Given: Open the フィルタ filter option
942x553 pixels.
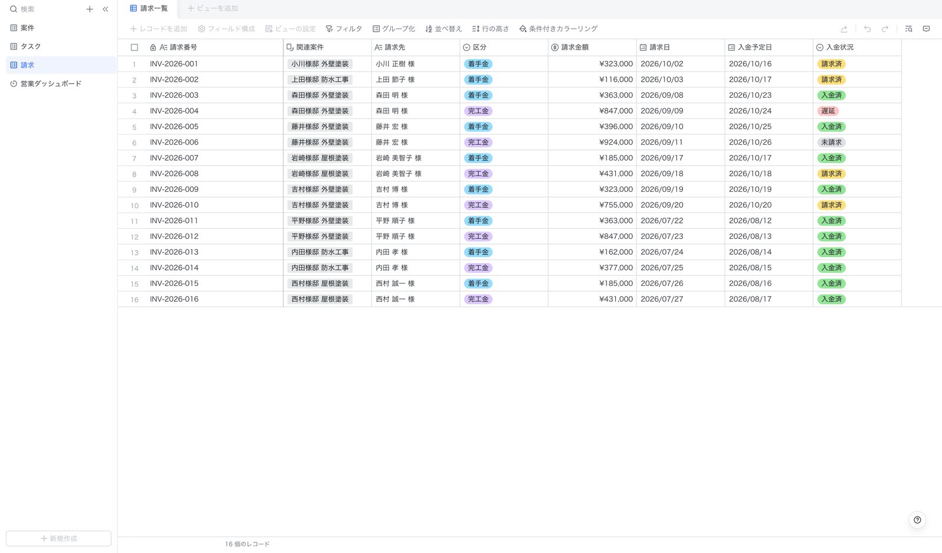Looking at the screenshot, I should click(x=344, y=29).
